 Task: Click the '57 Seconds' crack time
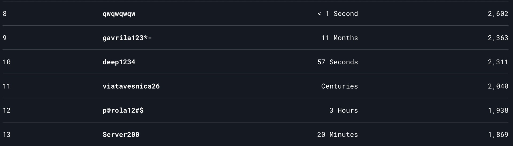pos(338,62)
